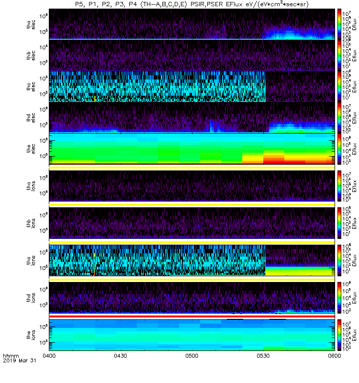This screenshot has height=383, width=359.
Task: Select the thc elec spectrogram panel
Action: (x=192, y=86)
